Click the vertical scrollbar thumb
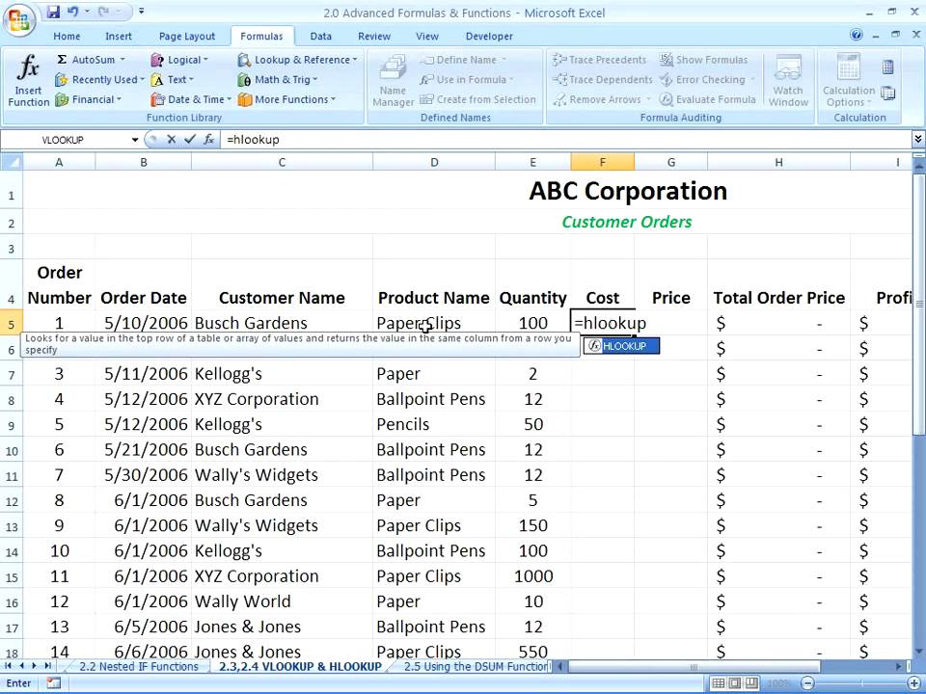The height and width of the screenshot is (694, 926). (x=918, y=304)
